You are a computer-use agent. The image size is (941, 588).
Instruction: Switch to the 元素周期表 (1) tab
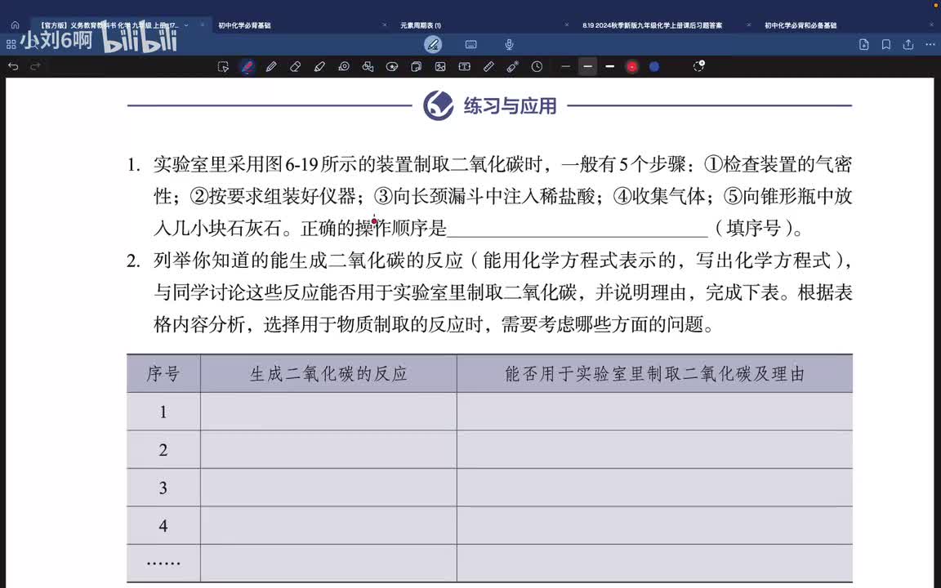421,25
